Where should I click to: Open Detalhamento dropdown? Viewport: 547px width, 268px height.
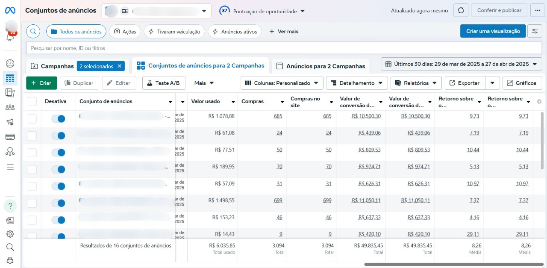(x=357, y=83)
